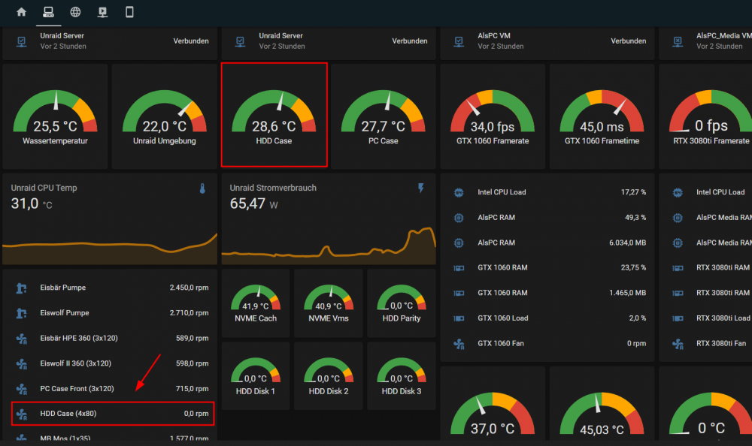Open the media presentation view tab
Screen dimensions: 752x446
click(x=102, y=12)
